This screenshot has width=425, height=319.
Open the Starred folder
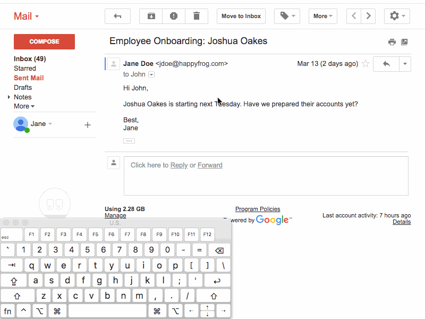(x=25, y=69)
